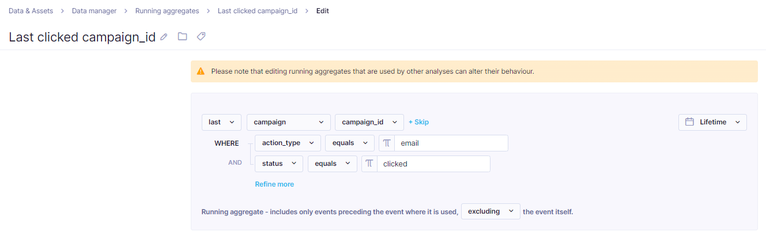Go to Data manager breadcrumb
766x239 pixels.
pos(94,11)
